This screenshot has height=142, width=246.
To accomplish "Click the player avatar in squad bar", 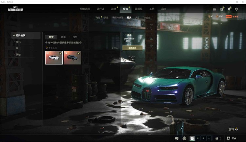I will pos(192,138).
